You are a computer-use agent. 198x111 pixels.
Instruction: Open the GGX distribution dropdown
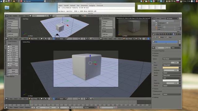pos(172,78)
